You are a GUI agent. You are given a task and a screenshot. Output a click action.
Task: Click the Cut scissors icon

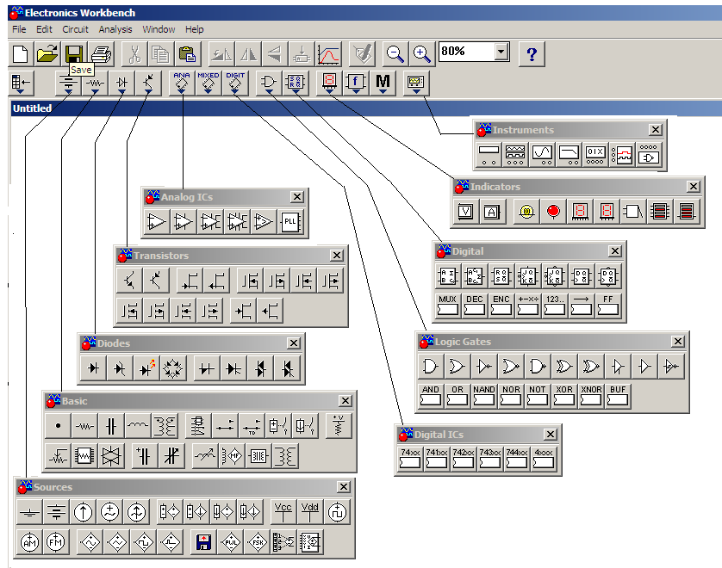134,54
